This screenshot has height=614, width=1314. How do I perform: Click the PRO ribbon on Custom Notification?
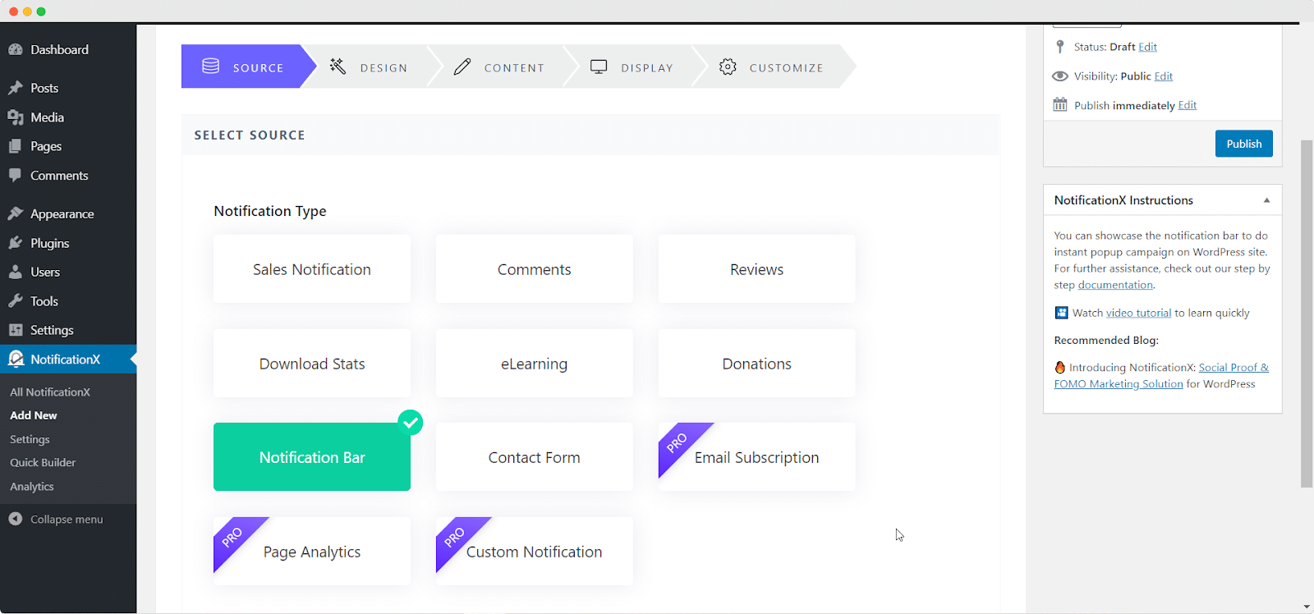click(x=456, y=537)
